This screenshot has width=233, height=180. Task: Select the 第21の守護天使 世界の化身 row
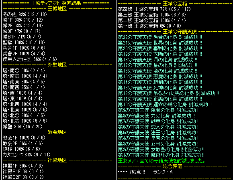tap(160, 43)
